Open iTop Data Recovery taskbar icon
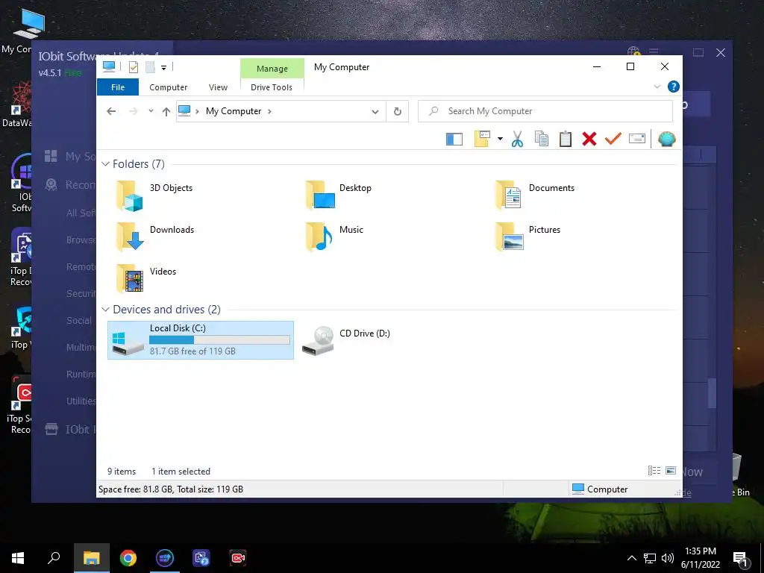Screen dimensions: 764x573 point(201,558)
